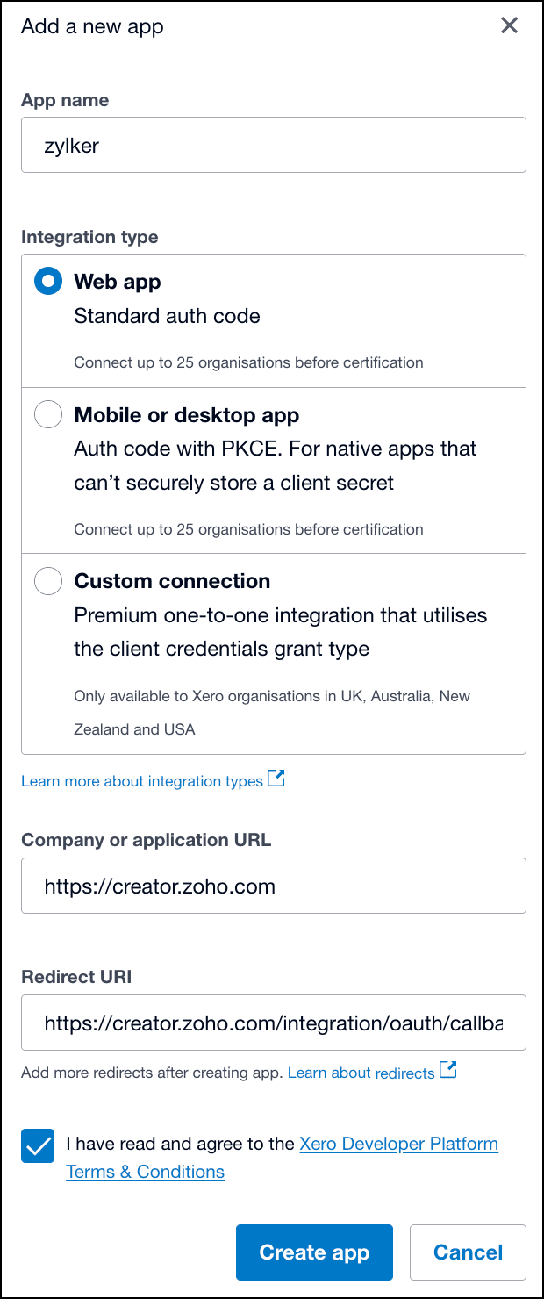This screenshot has width=544, height=1299.
Task: Uncheck the terms agreement checkbox
Action: (38, 1146)
